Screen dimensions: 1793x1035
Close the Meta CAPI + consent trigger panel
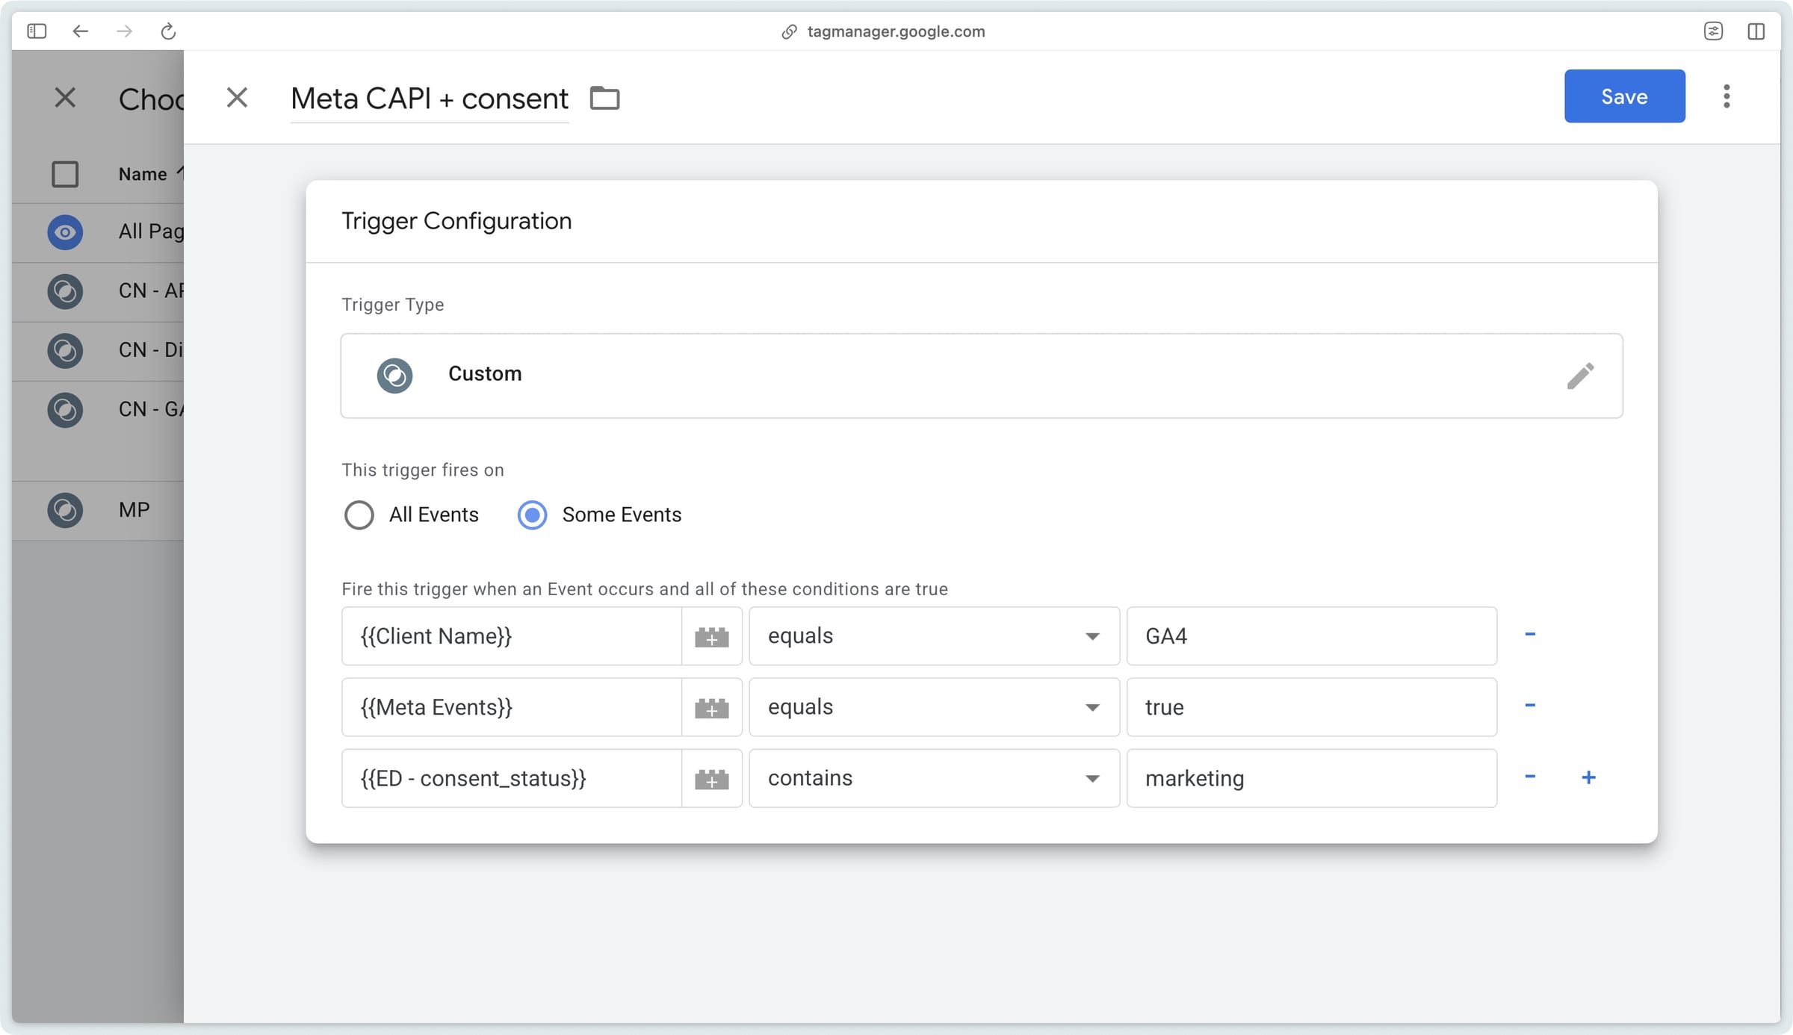(237, 97)
